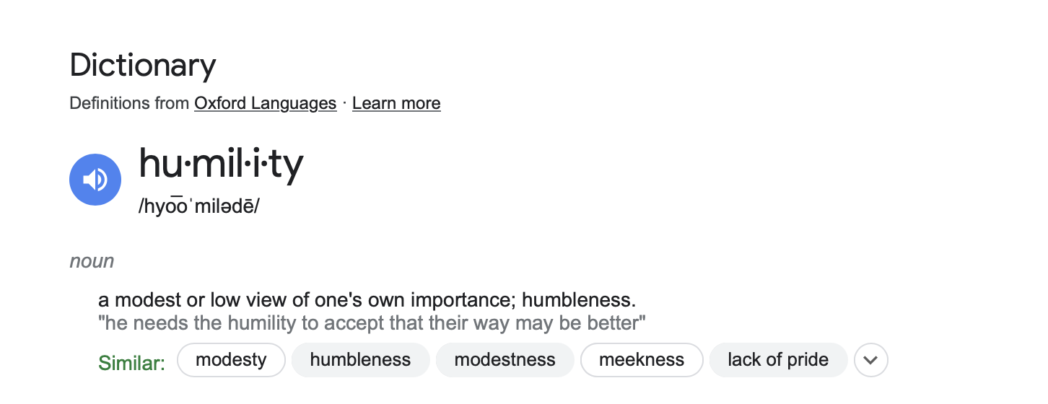Pick the 'lack of pride' chip
Screen dimensions: 1048x404
coord(777,360)
